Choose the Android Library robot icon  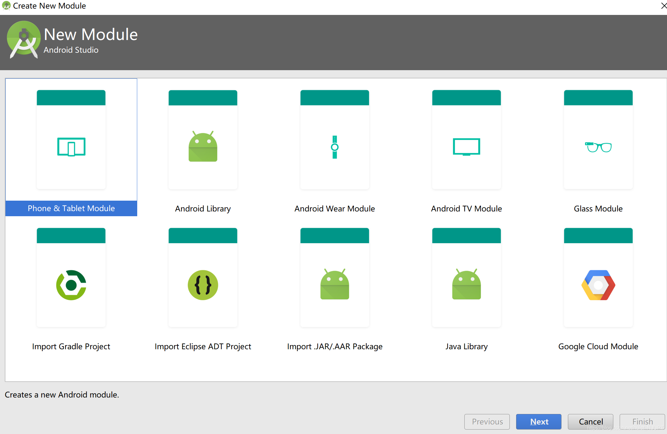click(203, 146)
